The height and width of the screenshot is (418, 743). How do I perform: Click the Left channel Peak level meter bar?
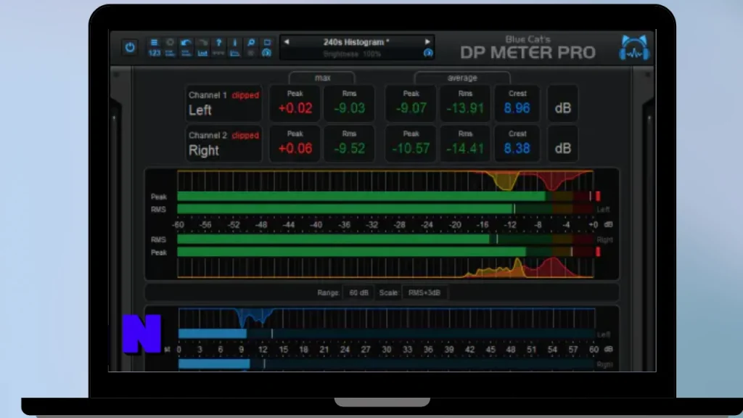pyautogui.click(x=385, y=196)
